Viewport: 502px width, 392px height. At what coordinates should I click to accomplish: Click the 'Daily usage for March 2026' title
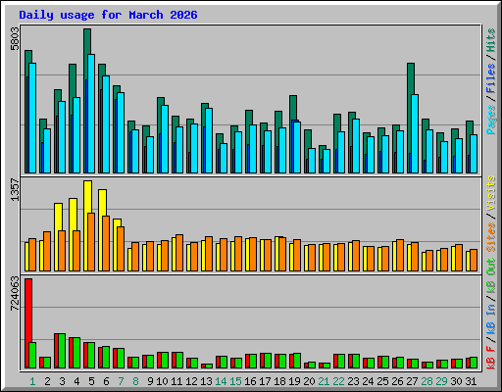[108, 15]
